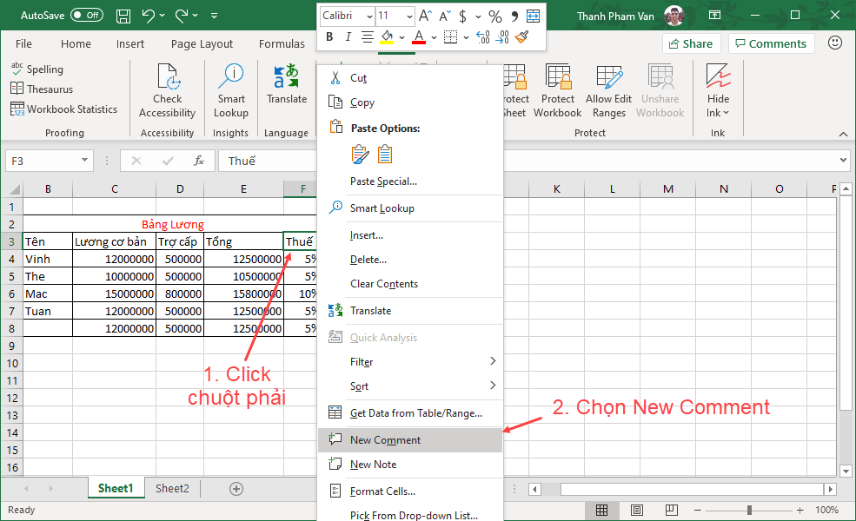This screenshot has height=521, width=856.
Task: Choose Get Data from Table/Range
Action: (410, 413)
